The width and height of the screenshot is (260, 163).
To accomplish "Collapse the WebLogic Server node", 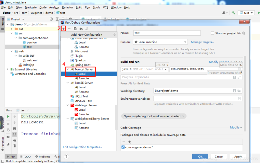I will (x=68, y=105).
